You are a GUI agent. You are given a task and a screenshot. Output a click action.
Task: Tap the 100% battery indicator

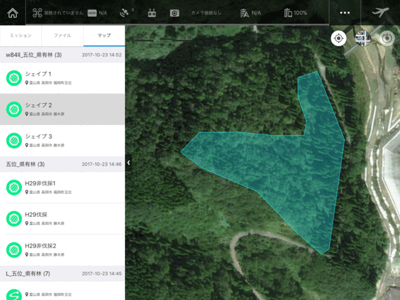pos(296,12)
